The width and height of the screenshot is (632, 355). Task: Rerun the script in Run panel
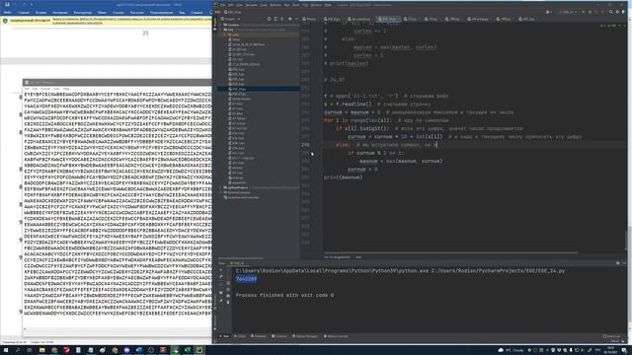pyautogui.click(x=221, y=270)
